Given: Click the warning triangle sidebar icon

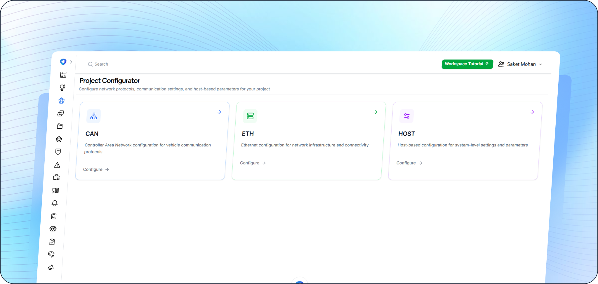Looking at the screenshot, I should click(x=57, y=165).
